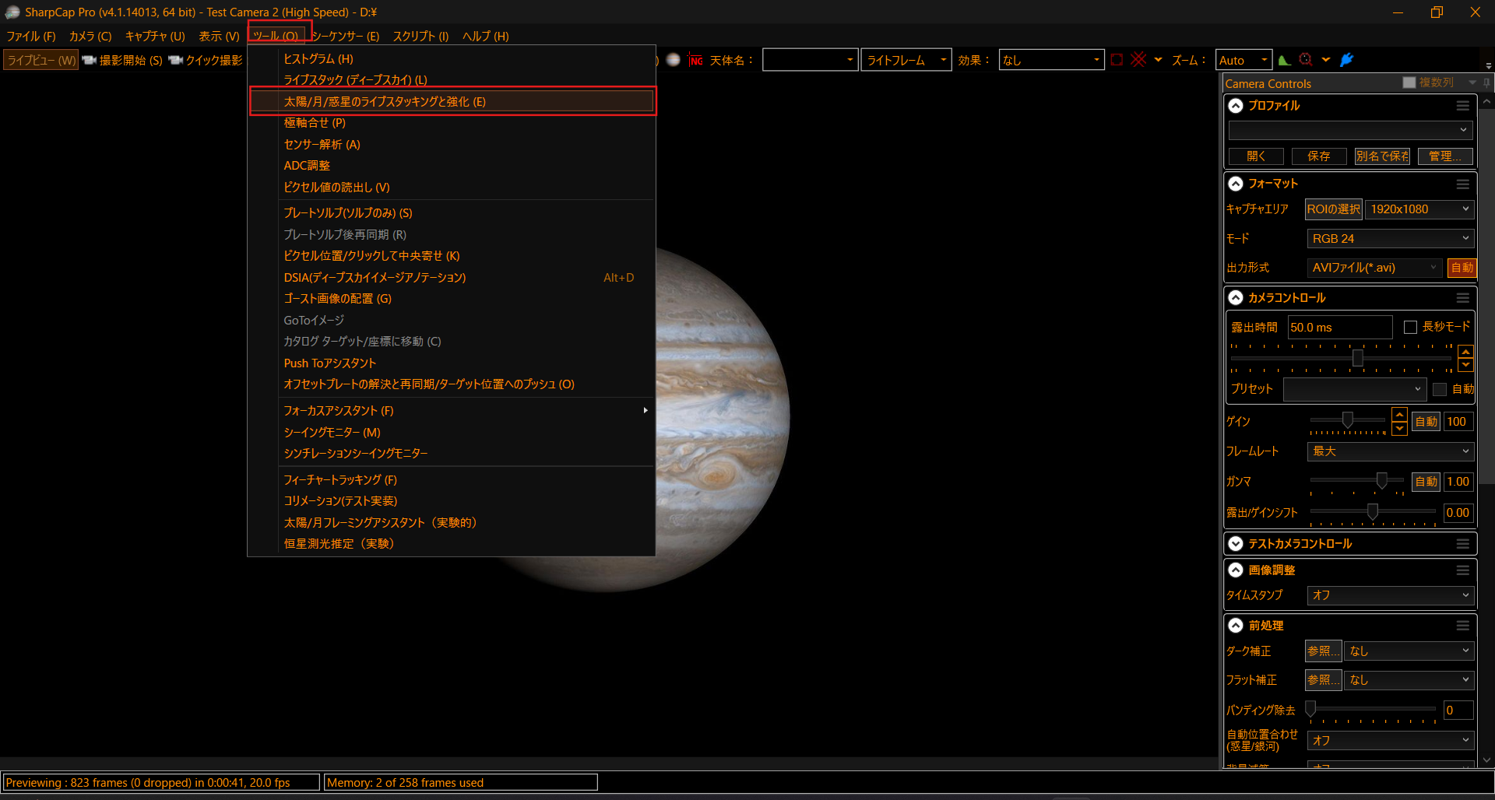
Task: Click the blue plug connection icon
Action: (x=1347, y=60)
